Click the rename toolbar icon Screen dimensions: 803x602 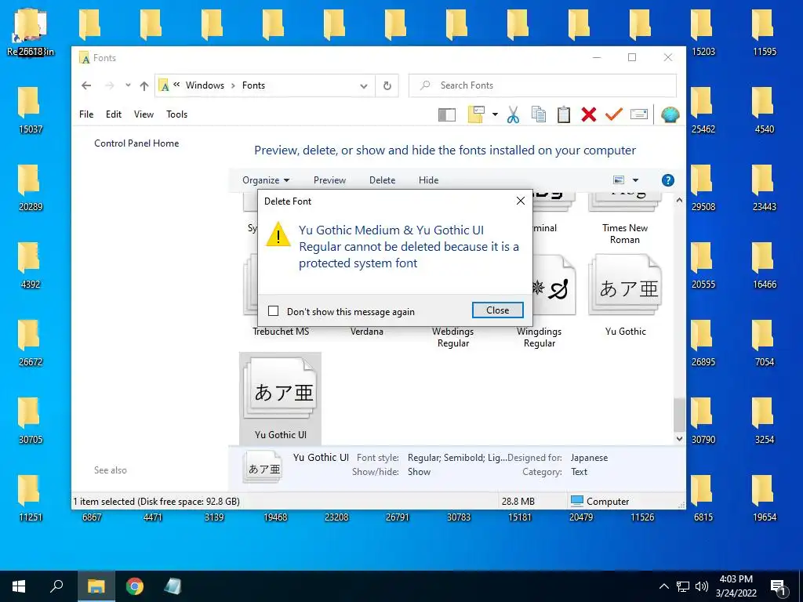(x=638, y=114)
